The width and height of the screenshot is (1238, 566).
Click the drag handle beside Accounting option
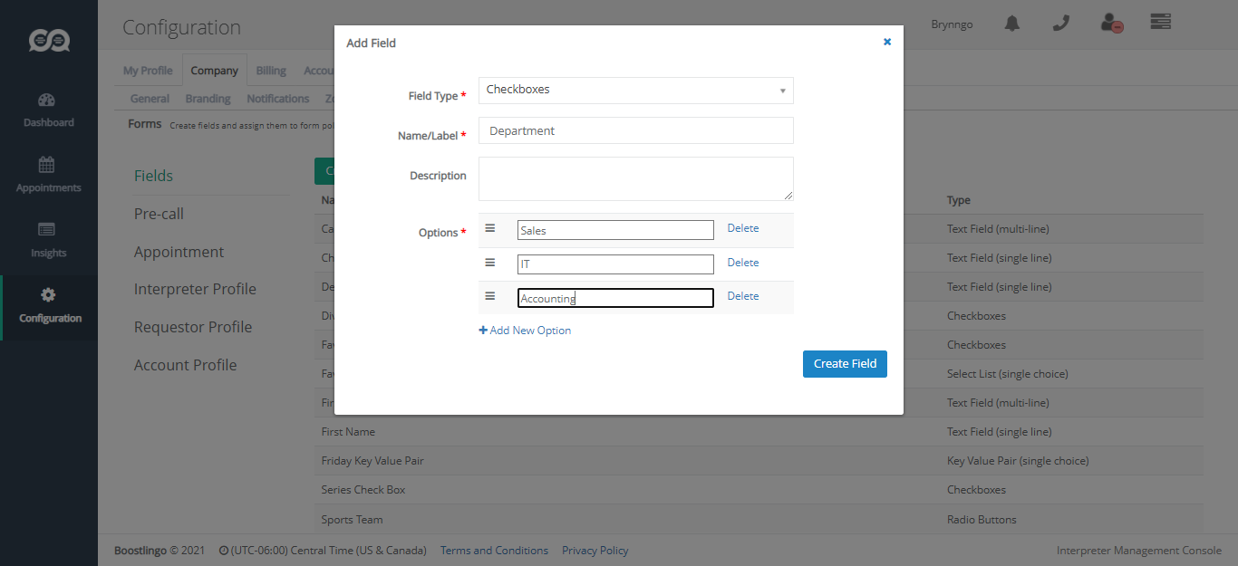(490, 296)
